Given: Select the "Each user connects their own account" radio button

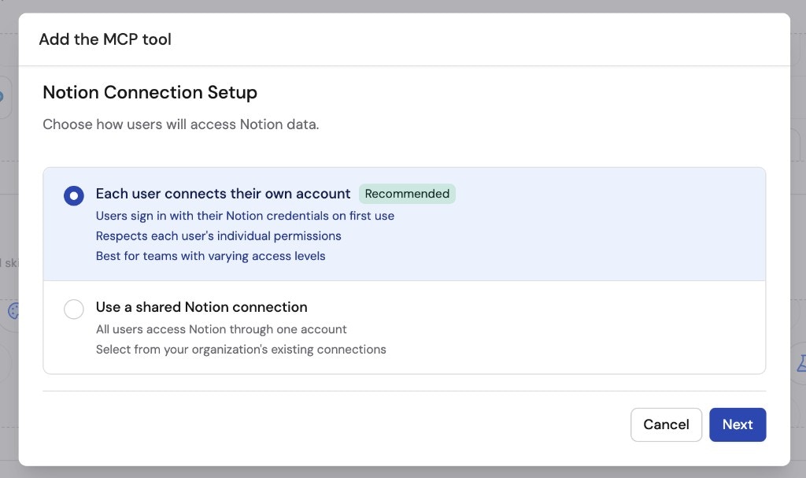Looking at the screenshot, I should (73, 195).
